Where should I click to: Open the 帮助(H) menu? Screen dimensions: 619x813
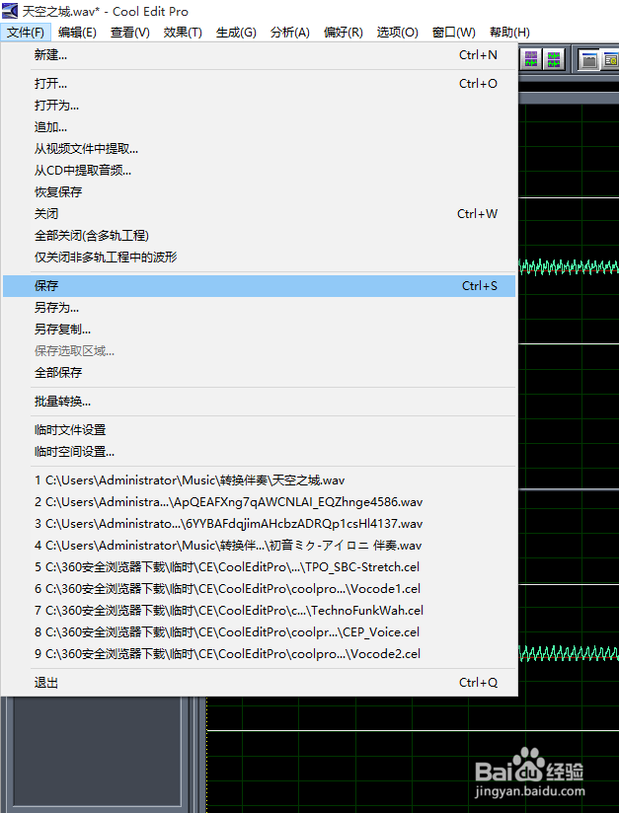tap(509, 33)
